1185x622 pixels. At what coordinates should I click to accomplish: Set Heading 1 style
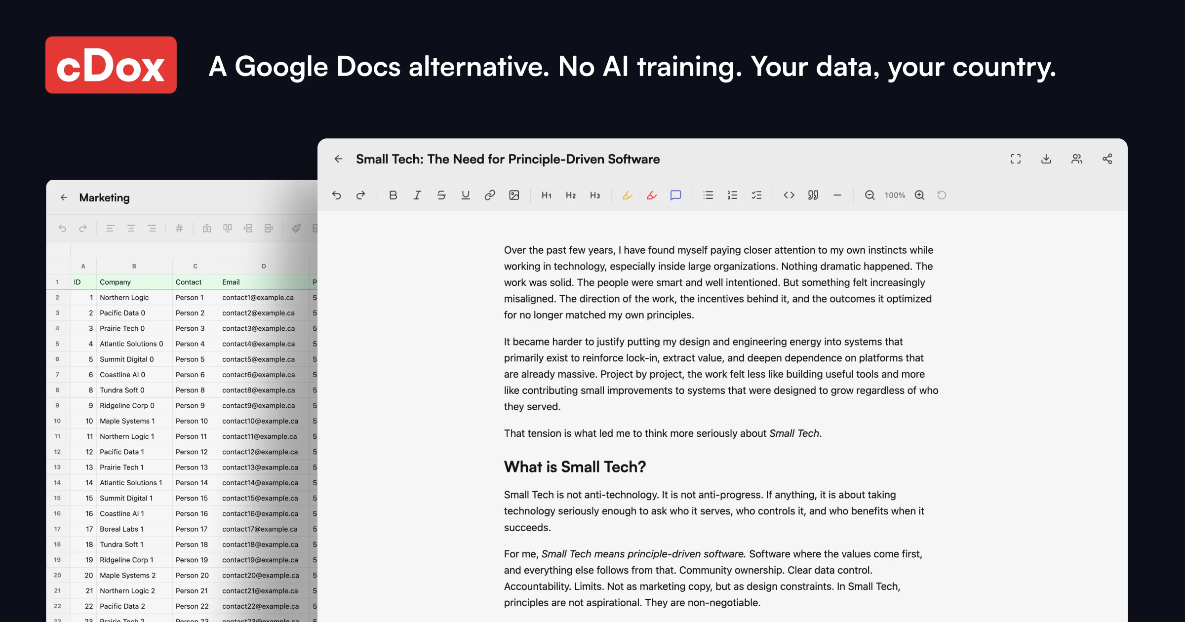pyautogui.click(x=547, y=195)
